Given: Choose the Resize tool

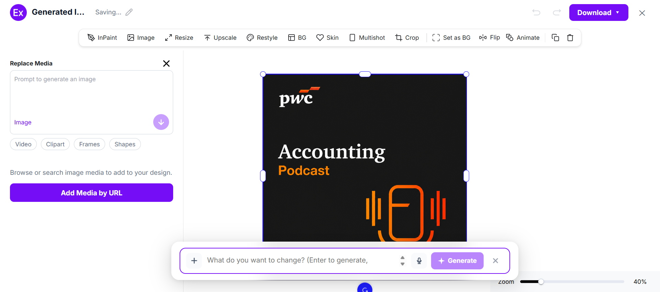Looking at the screenshot, I should coord(179,38).
